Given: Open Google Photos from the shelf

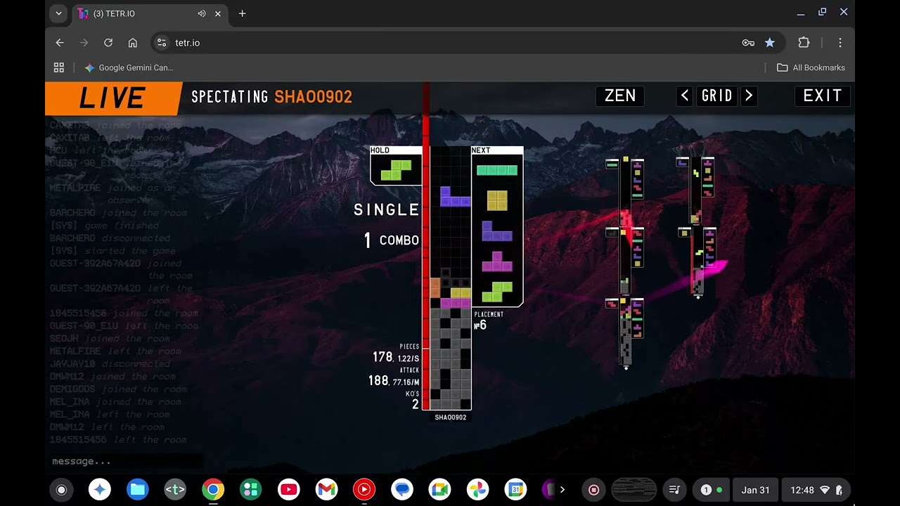Looking at the screenshot, I should [478, 490].
